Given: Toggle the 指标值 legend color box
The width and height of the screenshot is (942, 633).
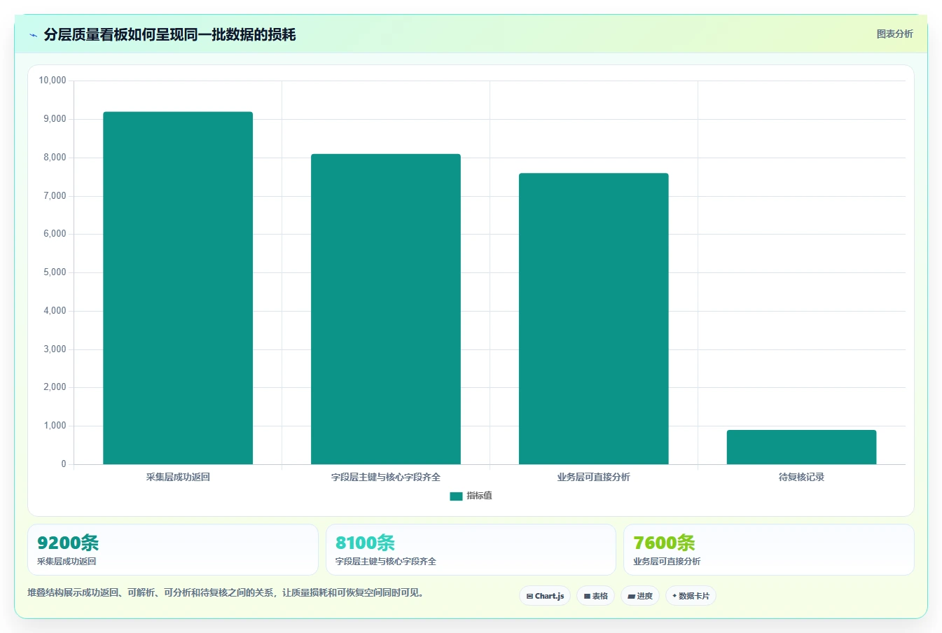Looking at the screenshot, I should 456,496.
